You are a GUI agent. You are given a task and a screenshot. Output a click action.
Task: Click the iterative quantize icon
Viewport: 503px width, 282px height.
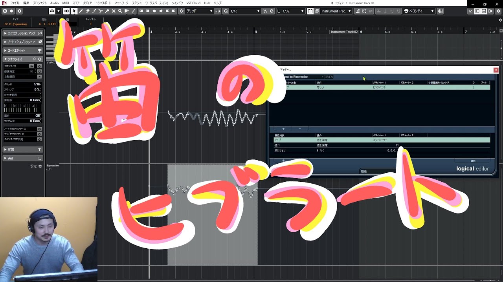(265, 11)
